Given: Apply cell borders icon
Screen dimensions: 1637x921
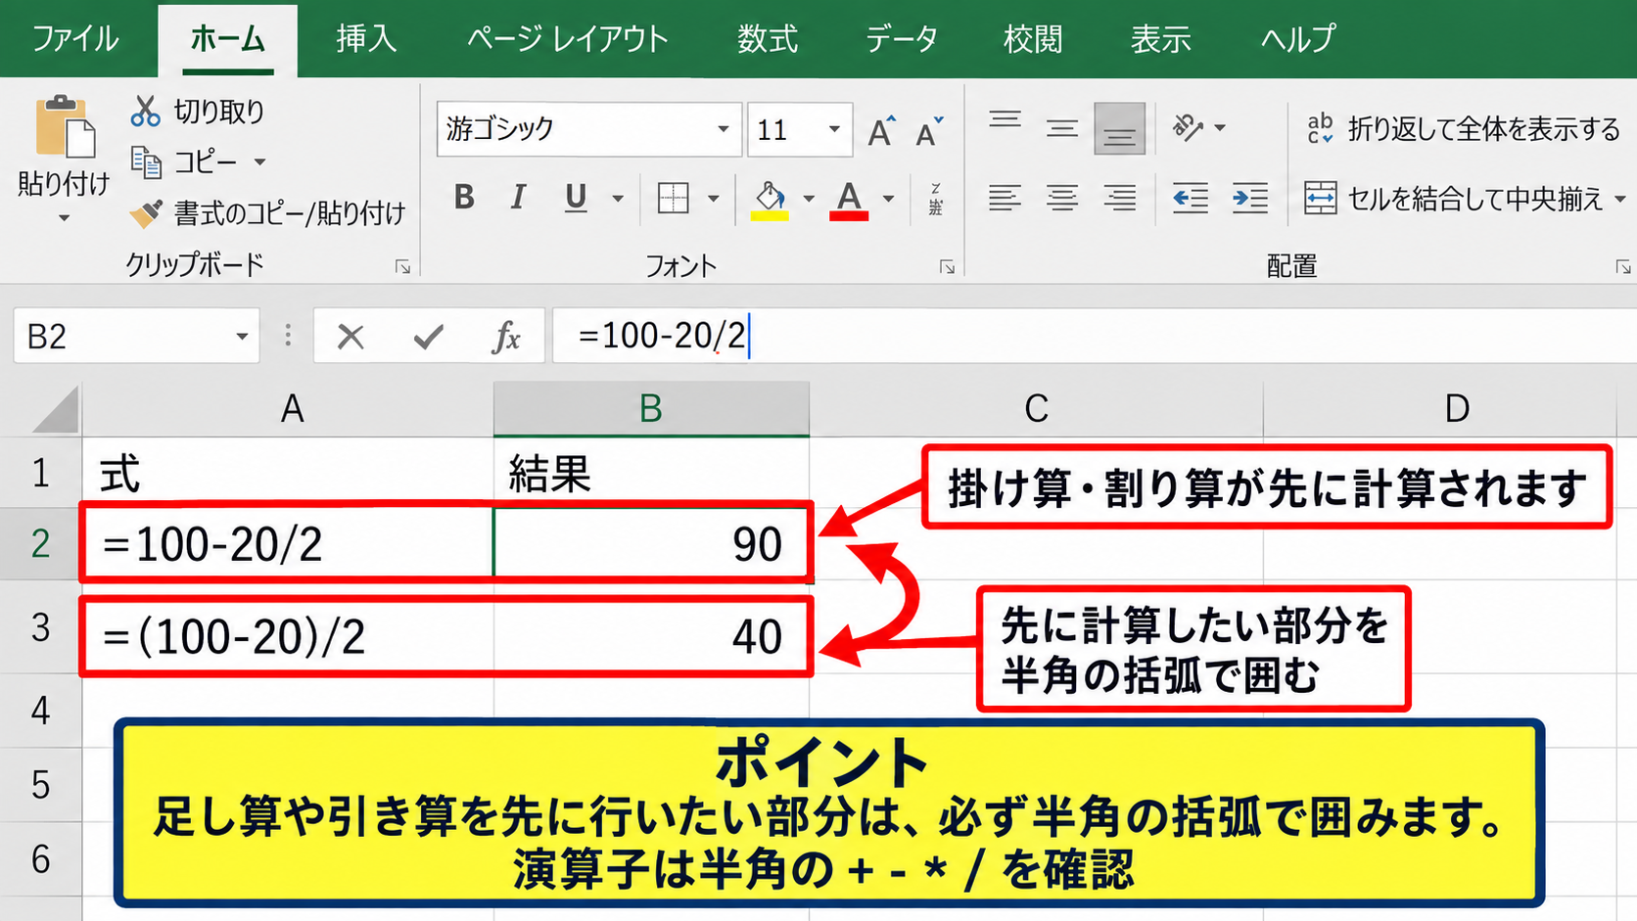Looking at the screenshot, I should coord(674,198).
